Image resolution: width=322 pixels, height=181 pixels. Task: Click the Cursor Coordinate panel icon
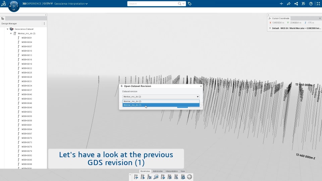270,18
